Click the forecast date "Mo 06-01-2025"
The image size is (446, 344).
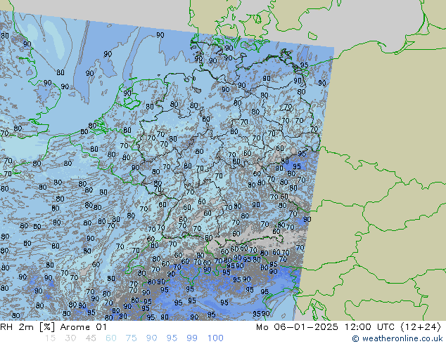tap(297, 327)
